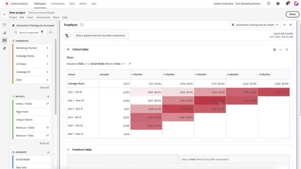Click the Adobe Analytics logo
The width and height of the screenshot is (301, 169).
click(x=7, y=4)
